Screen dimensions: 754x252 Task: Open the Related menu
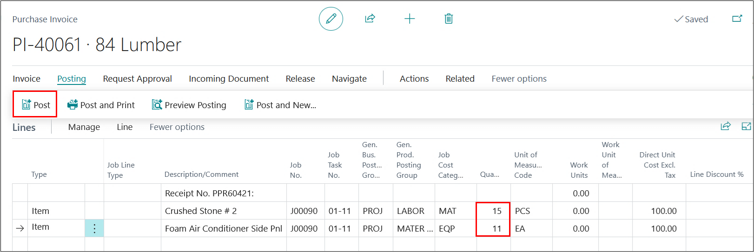pos(460,79)
